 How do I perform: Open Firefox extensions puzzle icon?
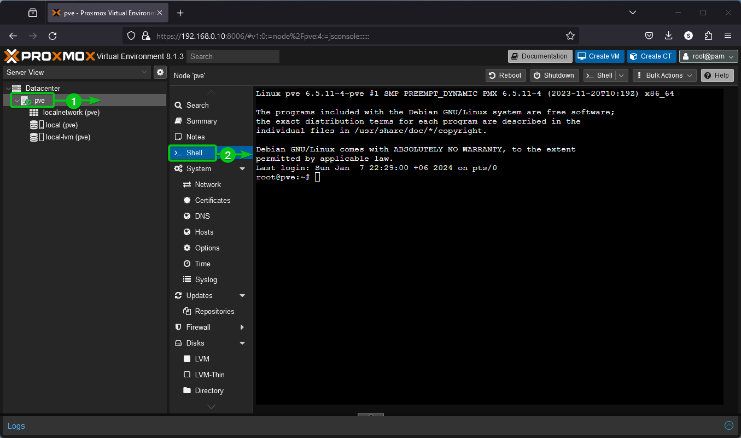pos(708,36)
